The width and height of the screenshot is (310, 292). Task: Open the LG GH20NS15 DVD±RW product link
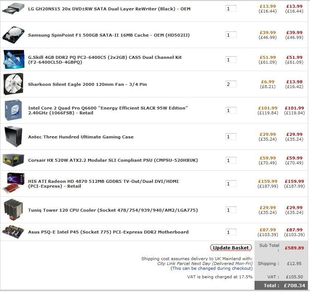(109, 9)
